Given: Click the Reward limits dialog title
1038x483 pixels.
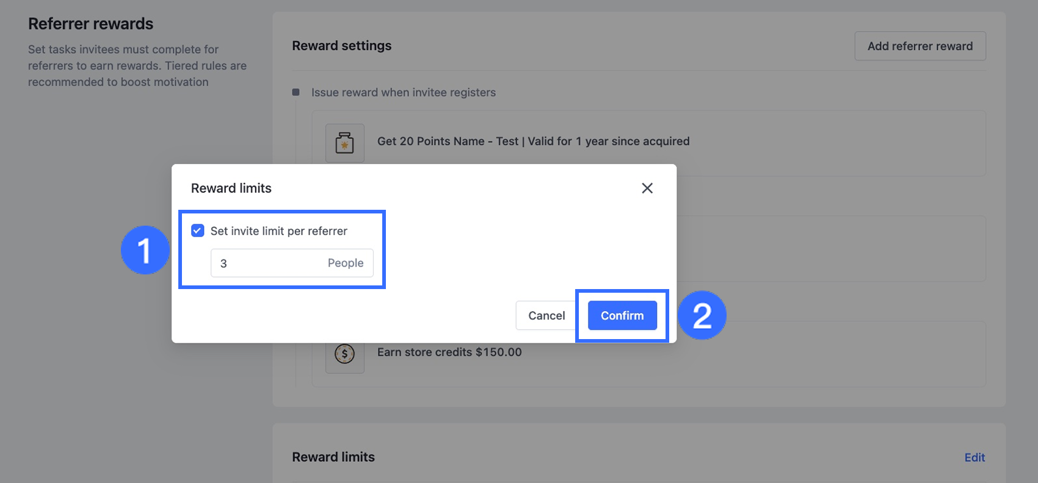Looking at the screenshot, I should click(x=231, y=188).
